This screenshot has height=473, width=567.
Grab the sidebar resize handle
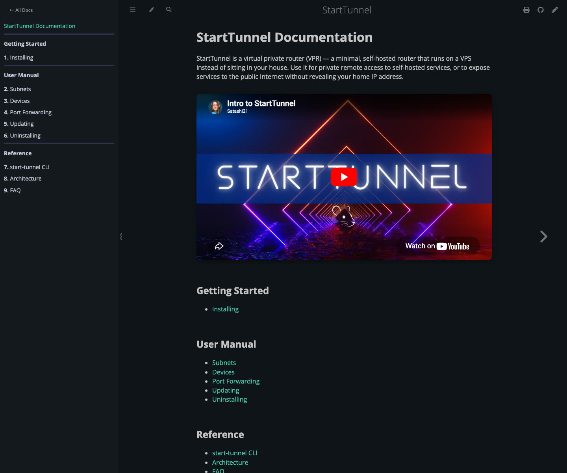(x=120, y=236)
